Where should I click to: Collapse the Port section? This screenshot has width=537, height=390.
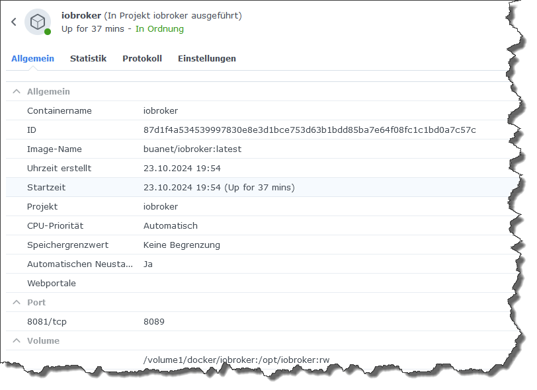17,302
